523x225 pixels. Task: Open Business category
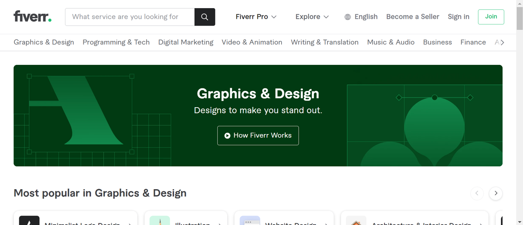438,42
